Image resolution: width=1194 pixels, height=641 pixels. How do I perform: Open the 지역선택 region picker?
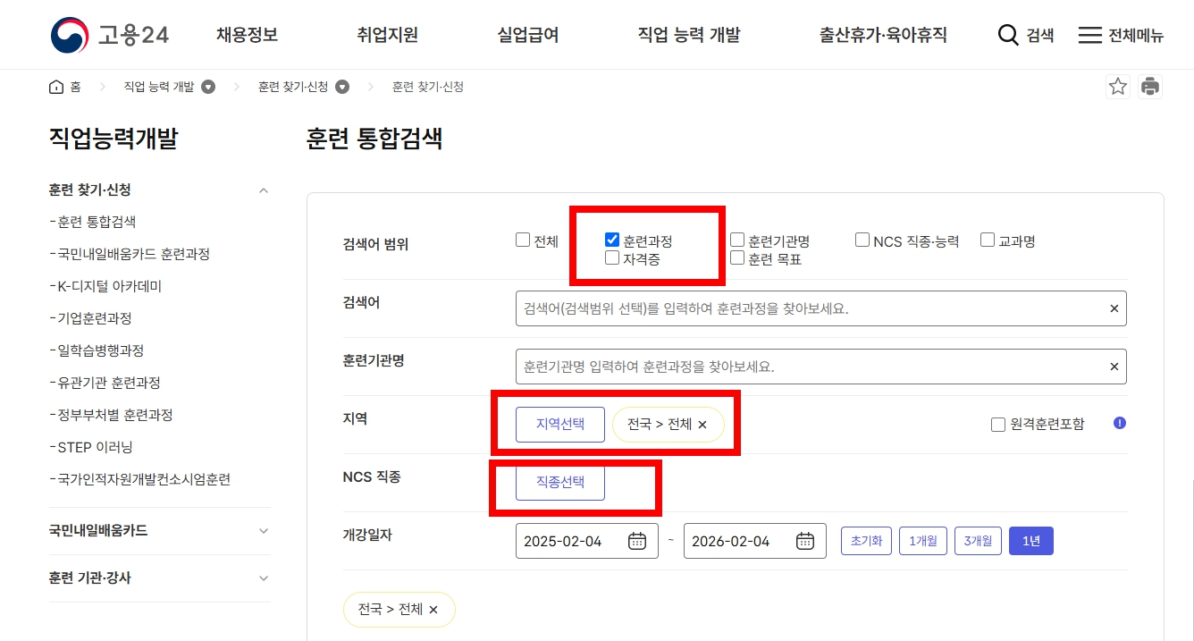[x=559, y=424]
